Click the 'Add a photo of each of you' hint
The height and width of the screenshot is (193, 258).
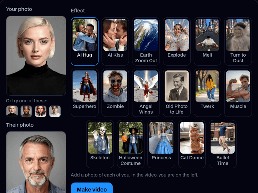134,175
